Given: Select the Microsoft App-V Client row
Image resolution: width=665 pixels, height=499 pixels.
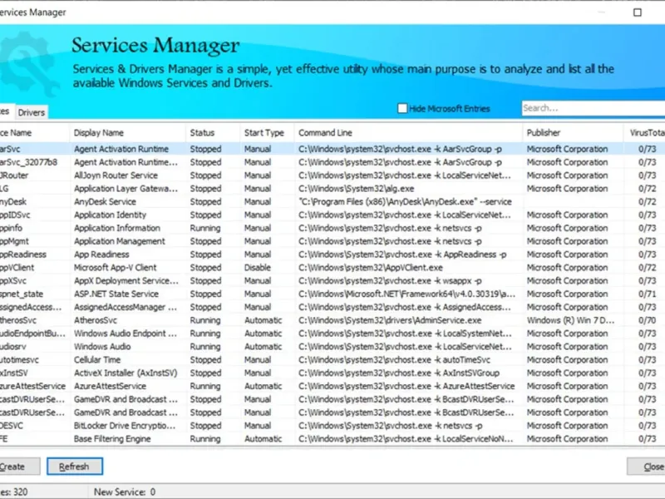Looking at the screenshot, I should [x=332, y=267].
